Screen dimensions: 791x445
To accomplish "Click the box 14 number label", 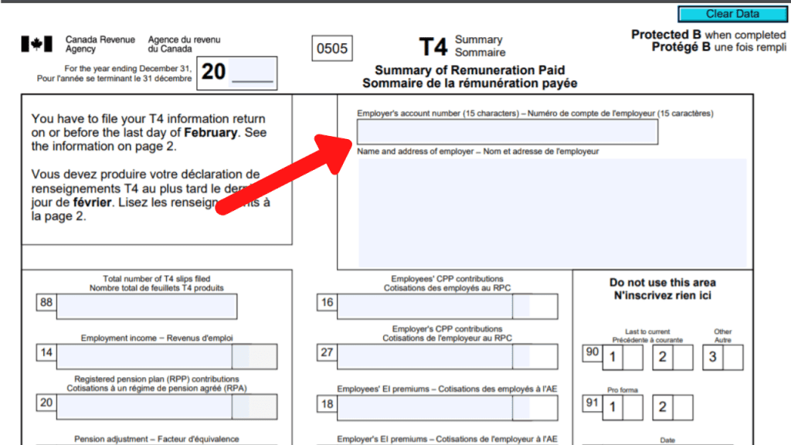I will [46, 352].
